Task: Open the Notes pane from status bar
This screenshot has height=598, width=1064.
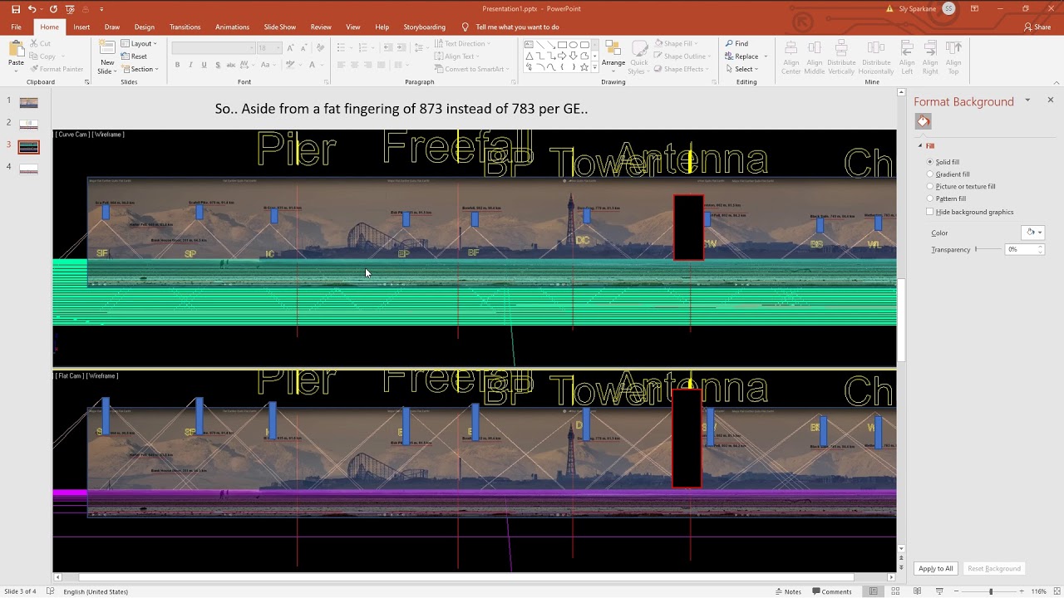Action: (788, 591)
